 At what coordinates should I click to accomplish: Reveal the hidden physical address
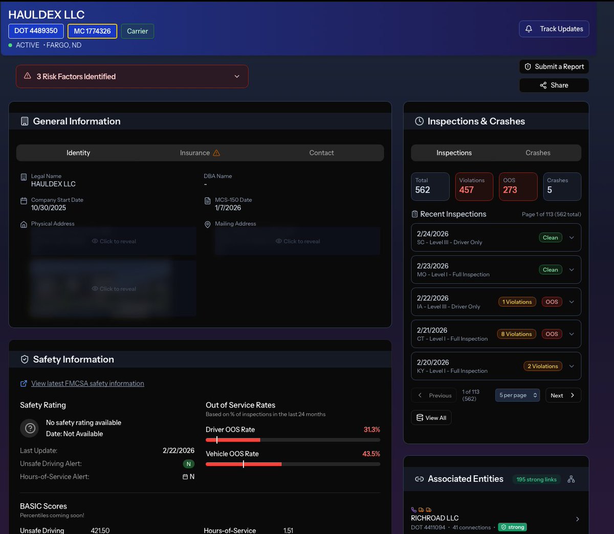coord(114,241)
